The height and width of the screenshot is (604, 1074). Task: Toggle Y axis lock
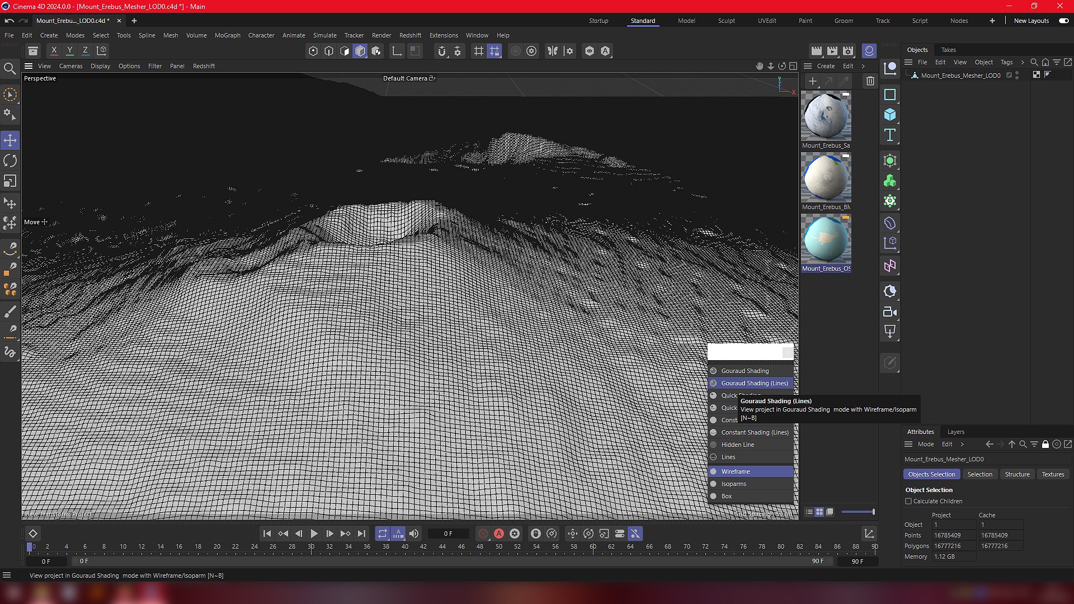tap(70, 51)
